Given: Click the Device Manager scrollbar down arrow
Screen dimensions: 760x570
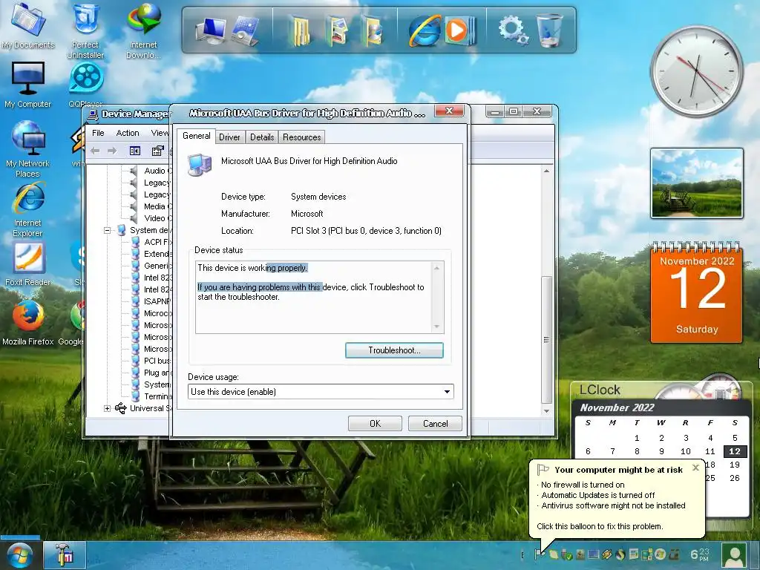Looking at the screenshot, I should pyautogui.click(x=546, y=411).
